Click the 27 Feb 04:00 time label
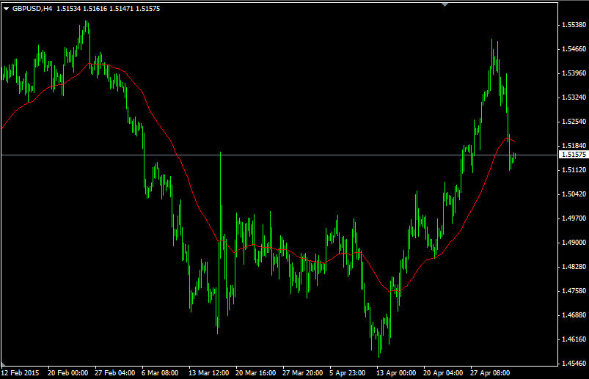The height and width of the screenshot is (379, 589). (115, 373)
